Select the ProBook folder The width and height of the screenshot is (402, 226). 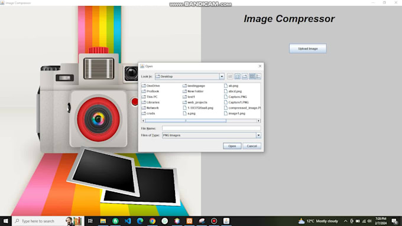[150, 91]
